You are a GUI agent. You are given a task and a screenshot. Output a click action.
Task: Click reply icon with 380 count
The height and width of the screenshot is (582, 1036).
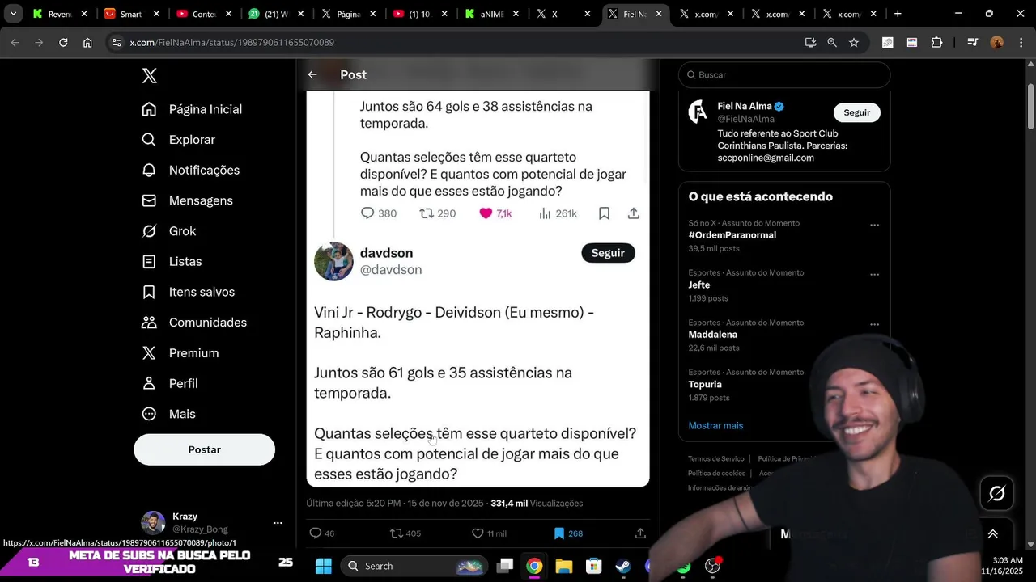coord(367,213)
